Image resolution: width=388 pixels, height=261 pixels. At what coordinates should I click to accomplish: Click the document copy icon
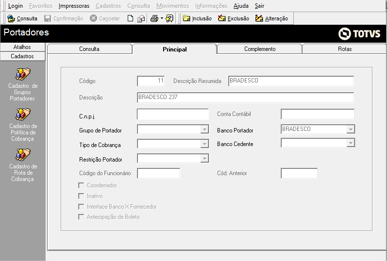click(141, 18)
